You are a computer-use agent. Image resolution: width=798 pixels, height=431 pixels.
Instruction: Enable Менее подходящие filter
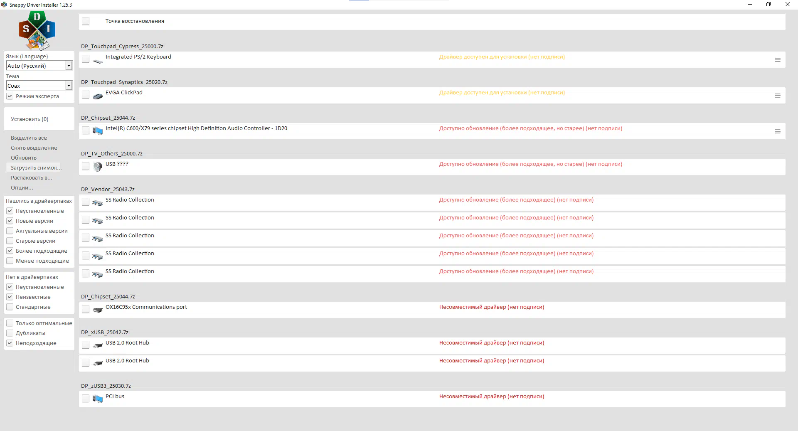[10, 261]
